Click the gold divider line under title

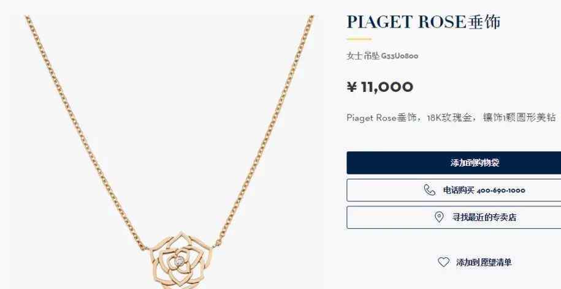pos(359,39)
